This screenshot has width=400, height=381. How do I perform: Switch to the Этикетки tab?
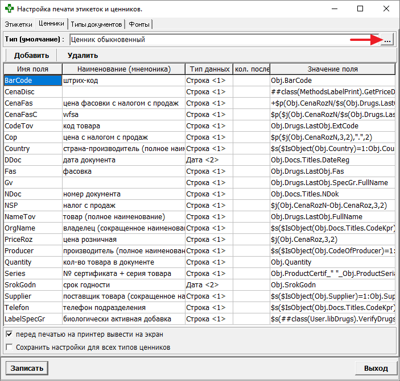[x=18, y=24]
